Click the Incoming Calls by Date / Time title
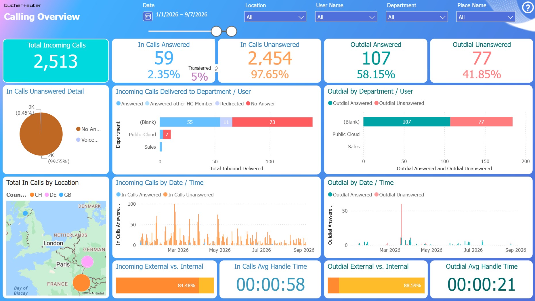The height and width of the screenshot is (301, 535). click(160, 183)
